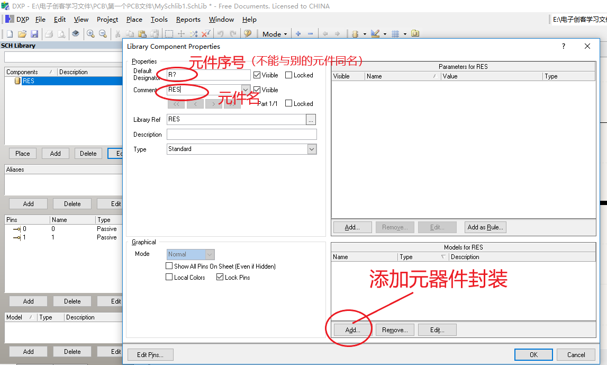
Task: Save the schematic library file
Action: click(x=34, y=33)
